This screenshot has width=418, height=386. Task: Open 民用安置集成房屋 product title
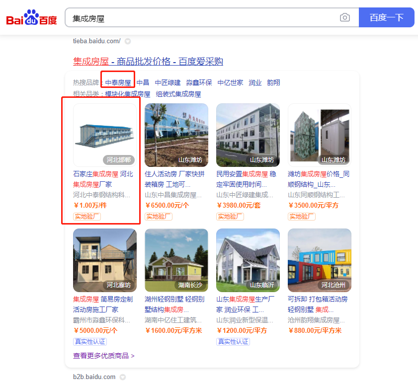pos(242,174)
